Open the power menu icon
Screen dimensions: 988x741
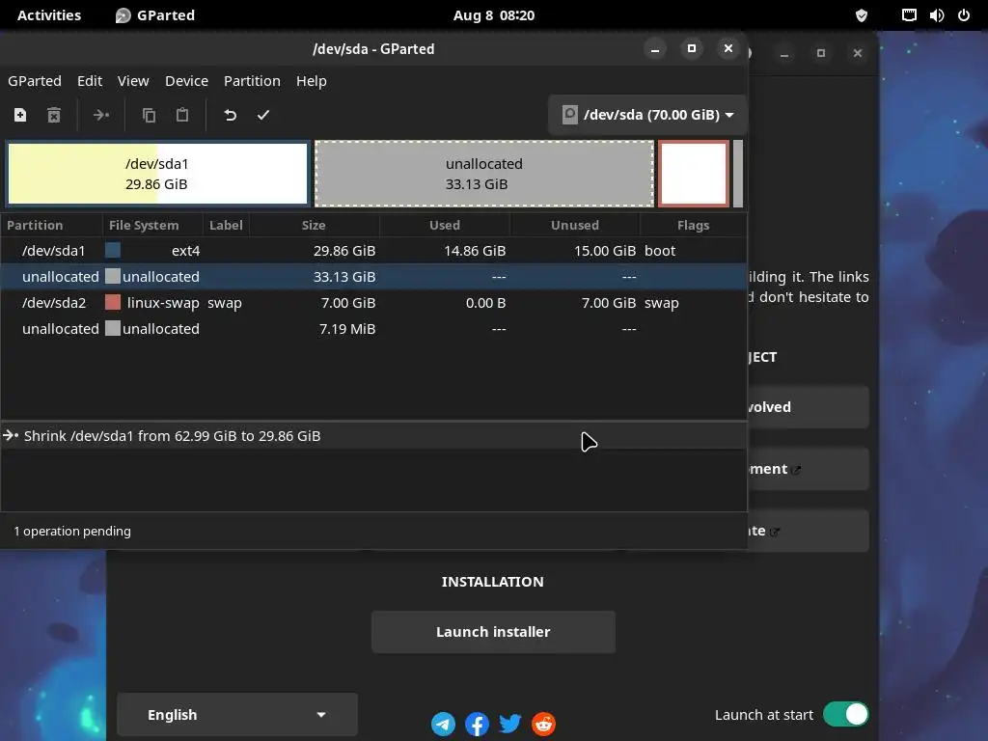pos(964,15)
